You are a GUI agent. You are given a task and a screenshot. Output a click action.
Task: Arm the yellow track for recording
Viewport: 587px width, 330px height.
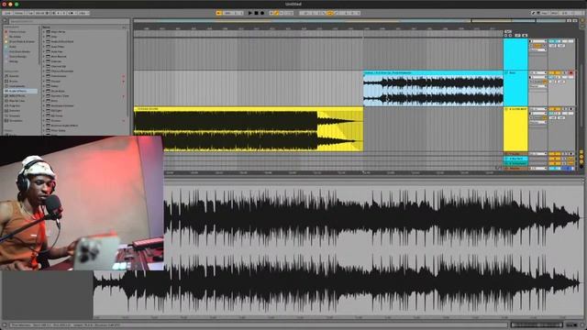click(570, 109)
